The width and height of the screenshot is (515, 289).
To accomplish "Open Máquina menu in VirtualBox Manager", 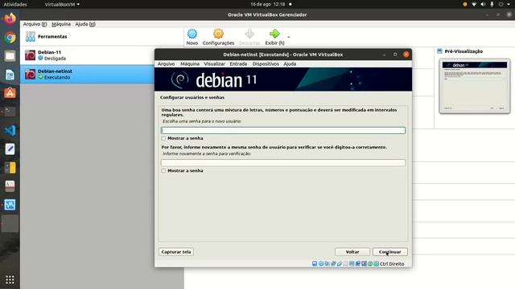I will pos(61,24).
